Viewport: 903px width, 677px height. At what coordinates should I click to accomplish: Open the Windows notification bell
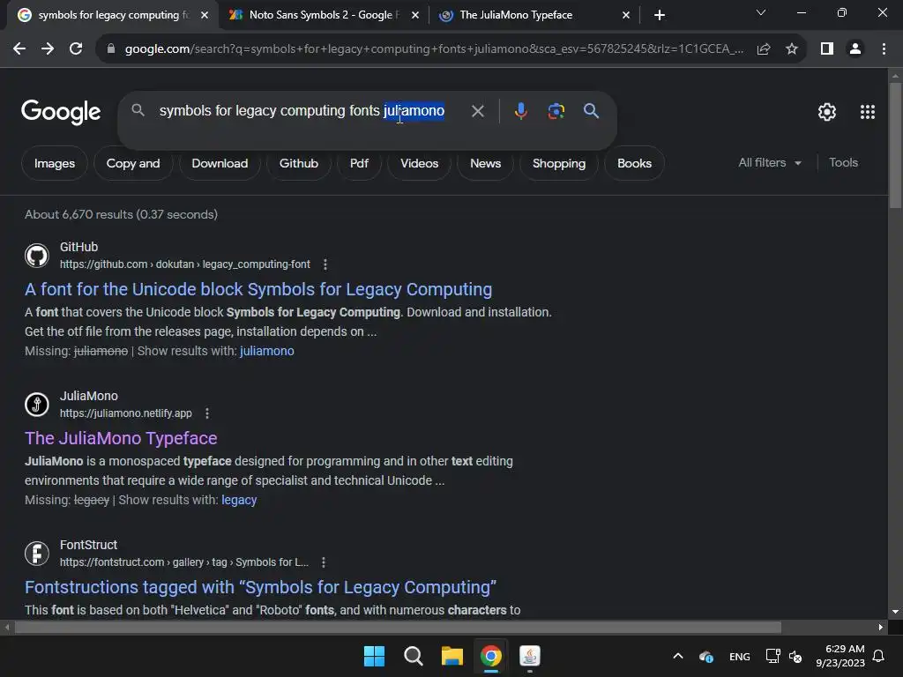[x=879, y=656]
